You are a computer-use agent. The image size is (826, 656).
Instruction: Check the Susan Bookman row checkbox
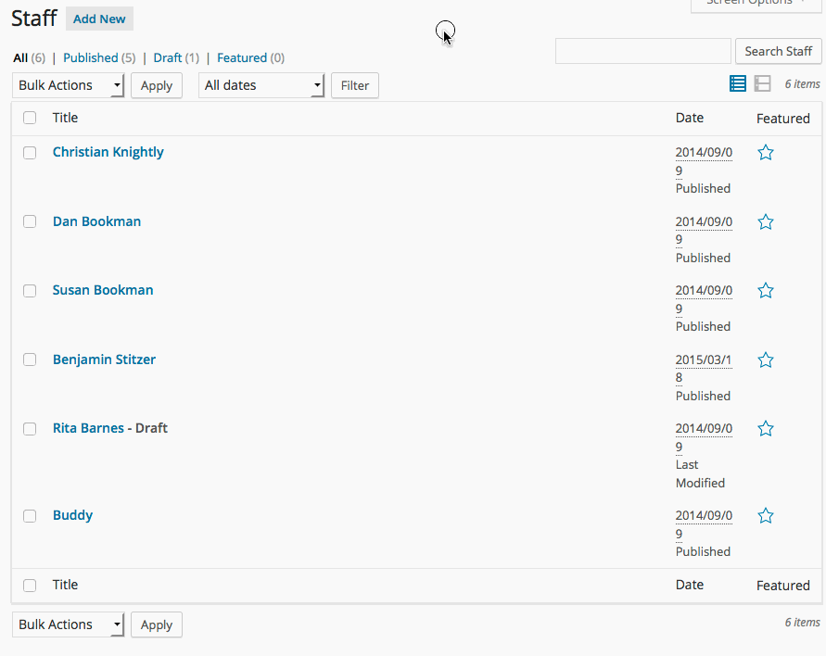click(30, 291)
